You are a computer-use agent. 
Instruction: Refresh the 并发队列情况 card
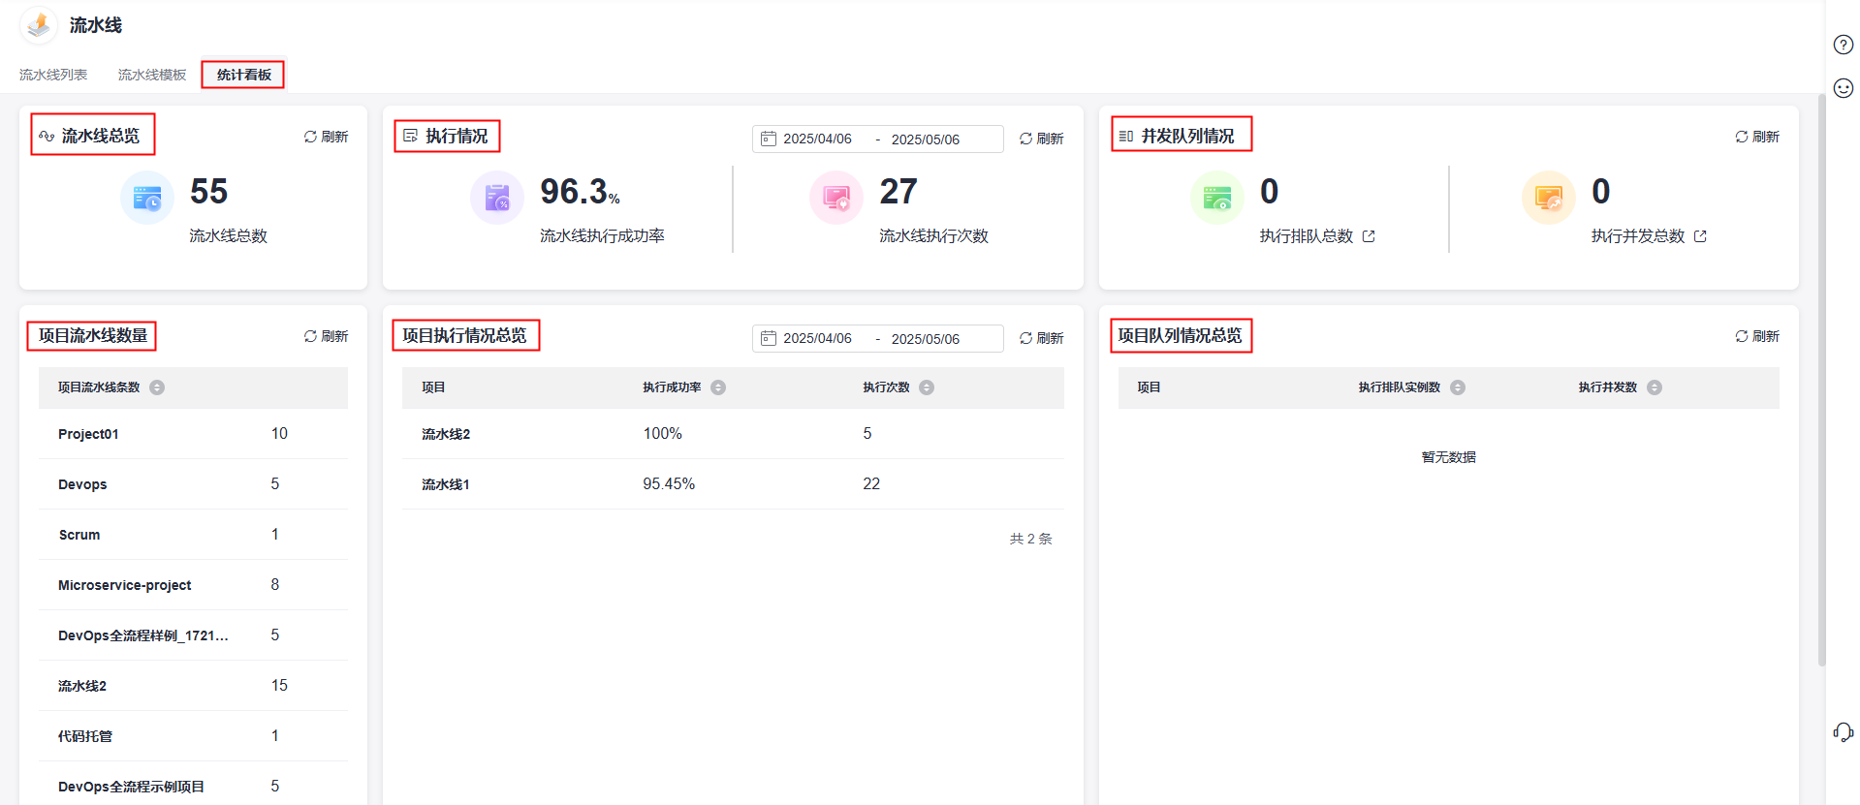[1757, 137]
